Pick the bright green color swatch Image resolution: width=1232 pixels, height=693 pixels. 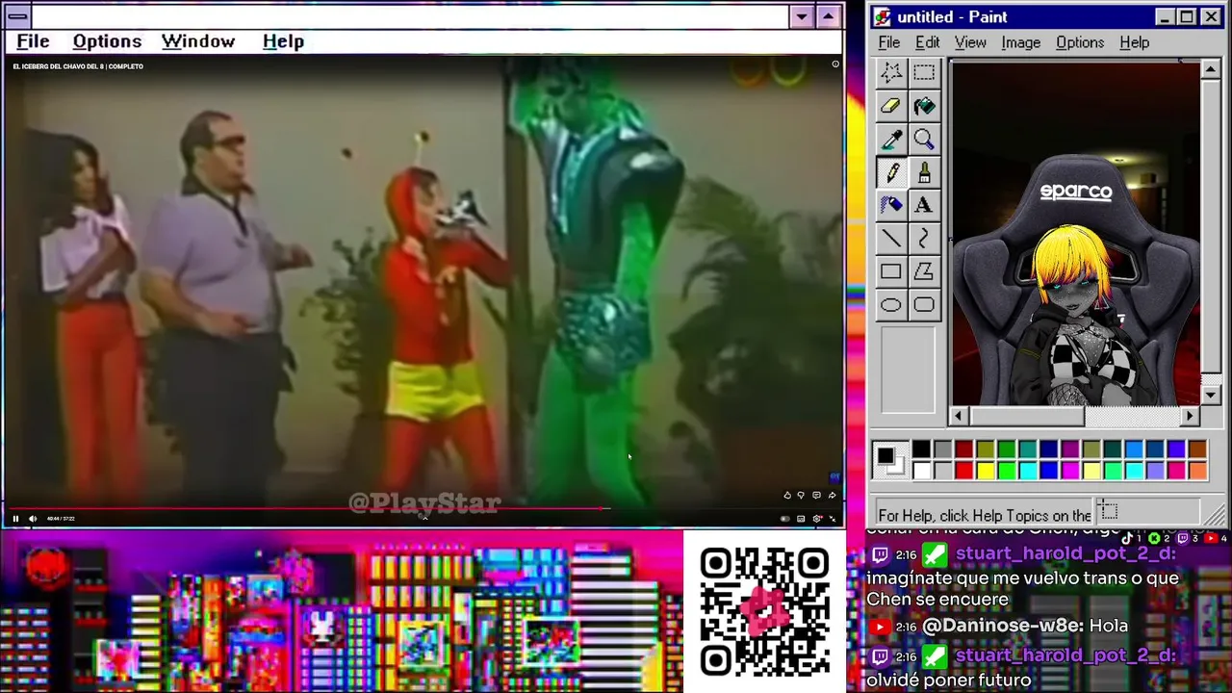[1007, 471]
